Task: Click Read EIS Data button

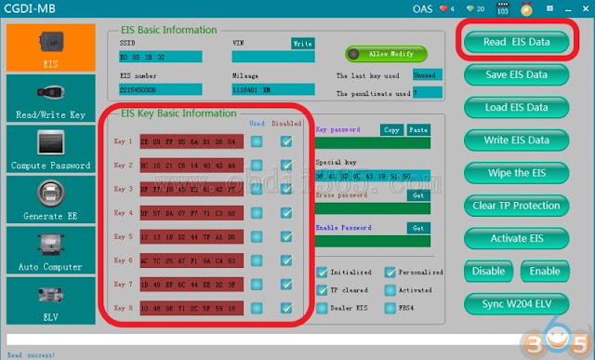Action: tap(517, 42)
